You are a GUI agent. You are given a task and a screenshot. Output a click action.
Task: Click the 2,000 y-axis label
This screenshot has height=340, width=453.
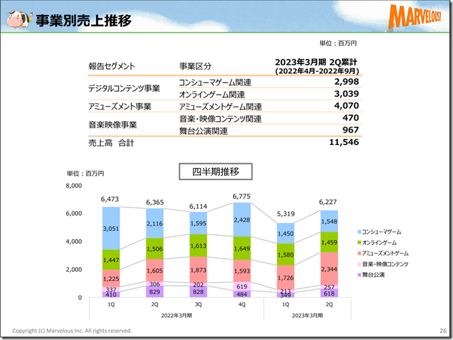point(74,270)
